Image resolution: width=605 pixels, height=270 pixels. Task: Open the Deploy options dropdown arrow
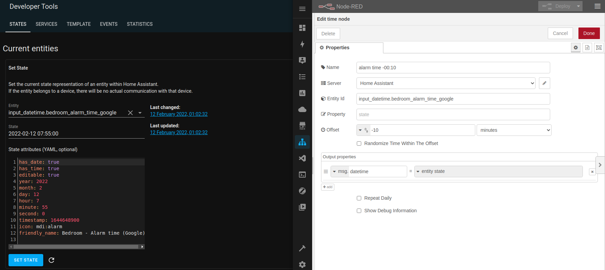click(x=578, y=6)
